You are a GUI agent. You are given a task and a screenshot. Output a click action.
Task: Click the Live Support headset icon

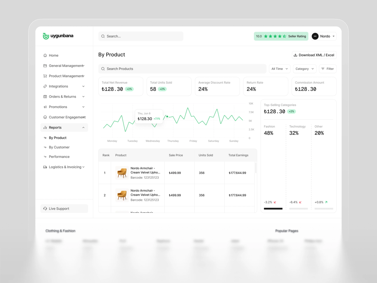[45, 209]
